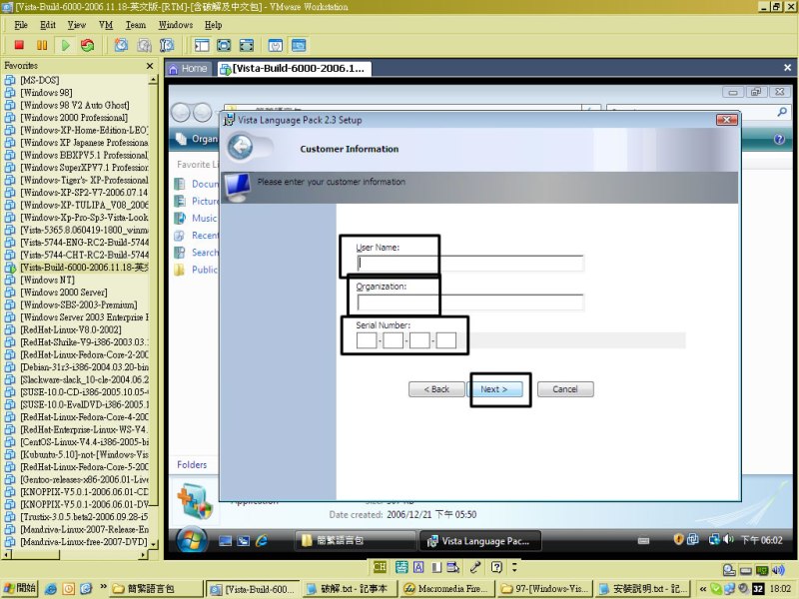This screenshot has width=799, height=599.
Task: Click the User Name input field
Action: point(470,263)
